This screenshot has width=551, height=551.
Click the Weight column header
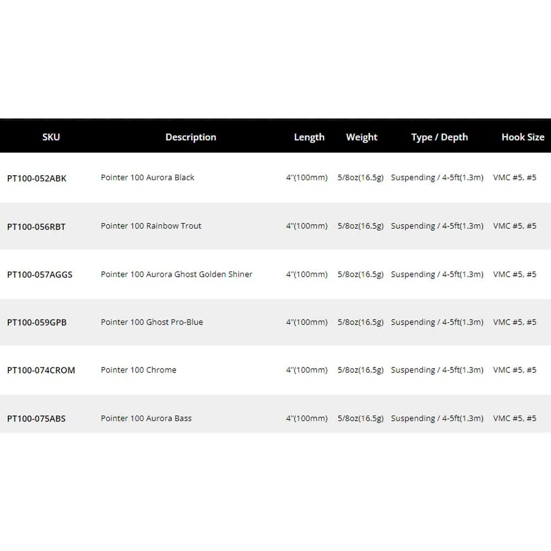pyautogui.click(x=361, y=137)
